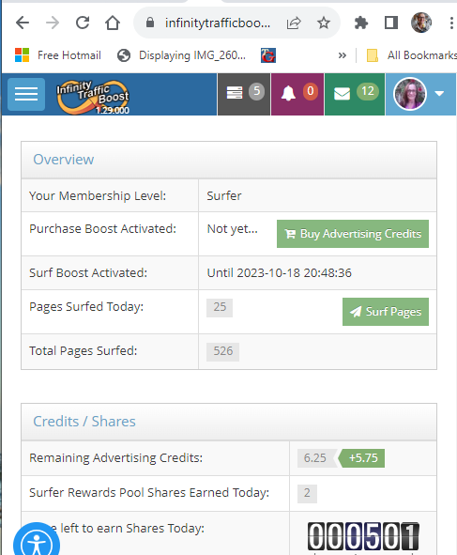
Task: Open the browser extensions puzzle icon
Action: click(x=360, y=23)
